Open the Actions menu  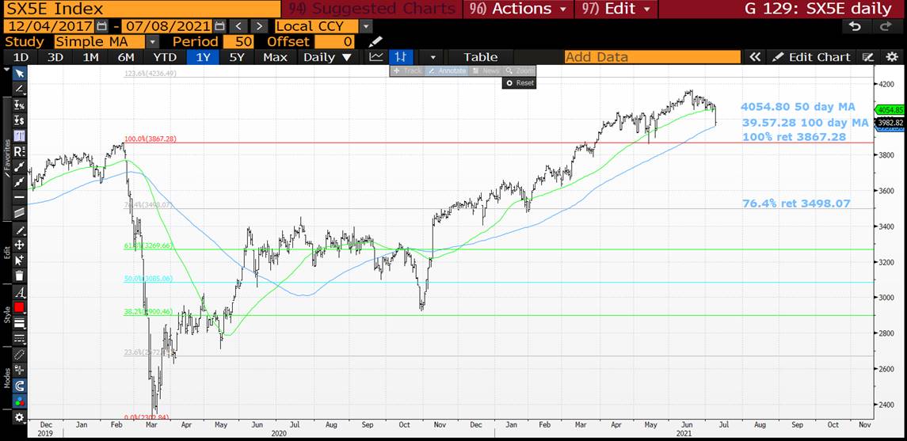point(518,9)
